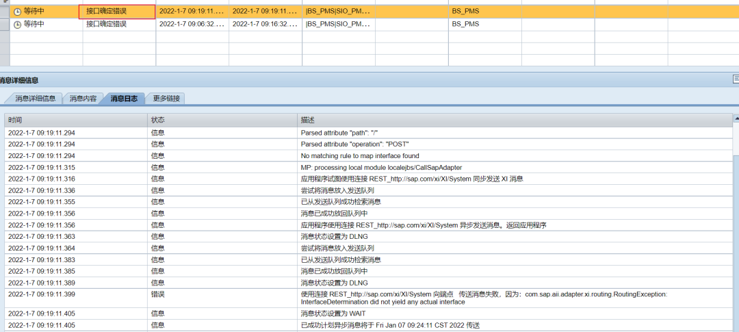Click the 描述 column header
The height and width of the screenshot is (332, 739).
(x=515, y=120)
